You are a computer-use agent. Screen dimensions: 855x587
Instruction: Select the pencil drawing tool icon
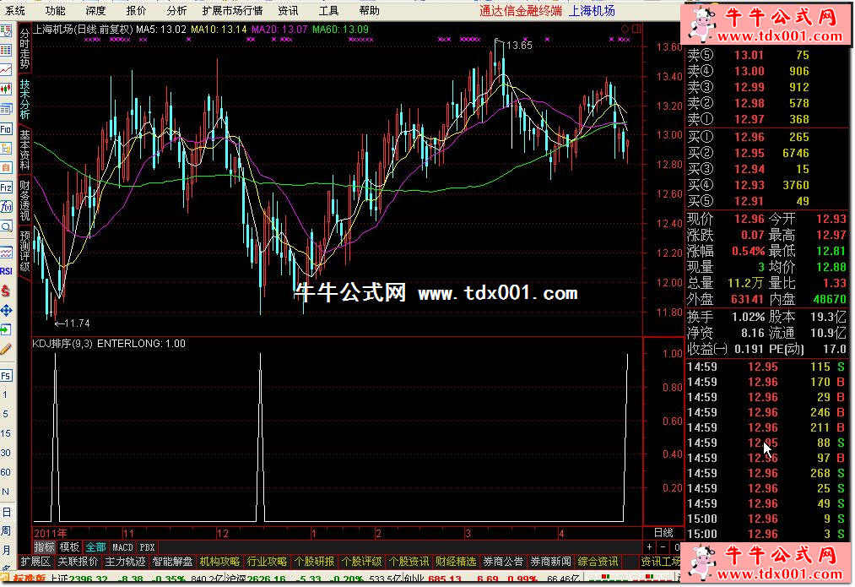6,349
